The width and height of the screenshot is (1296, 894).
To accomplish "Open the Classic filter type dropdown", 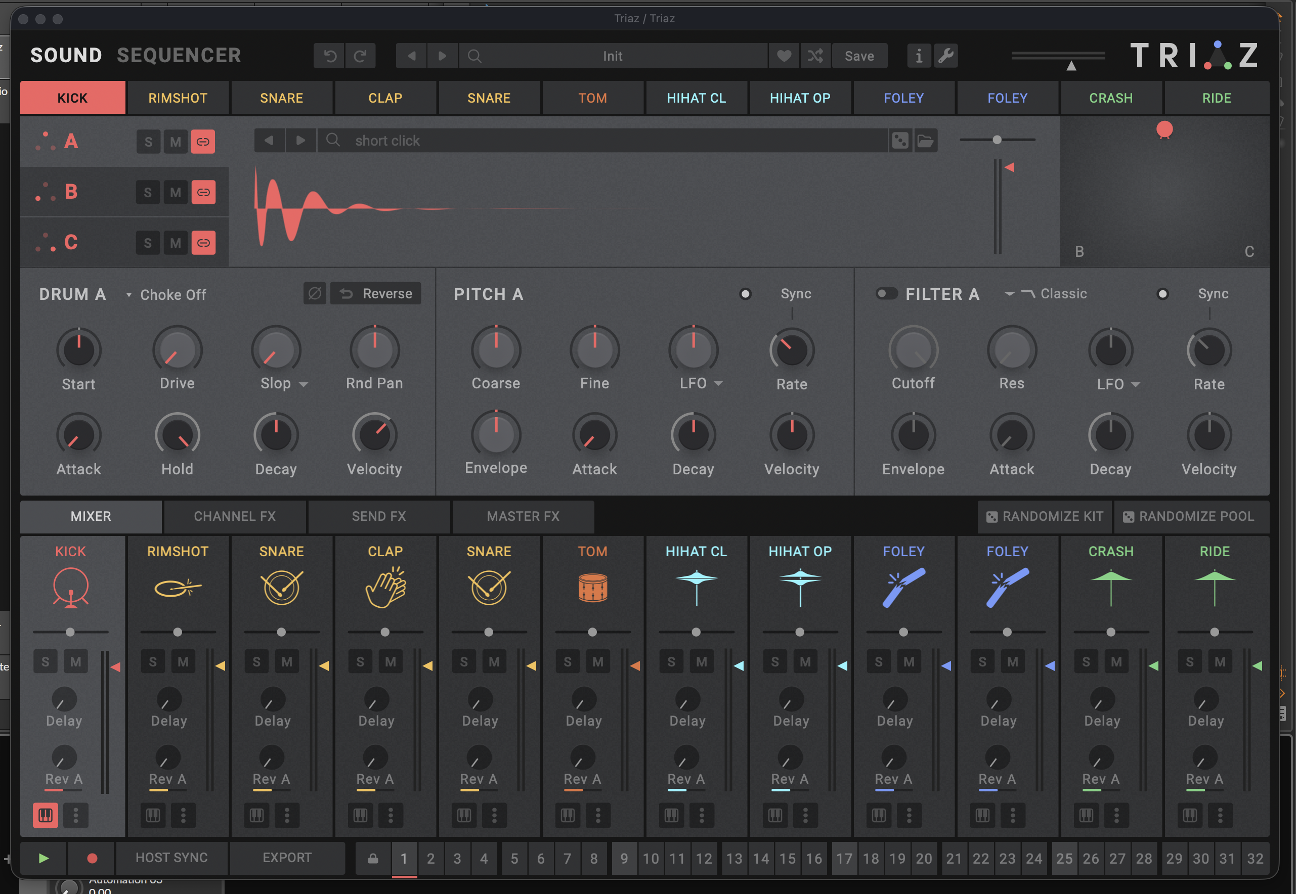I will pos(1046,293).
